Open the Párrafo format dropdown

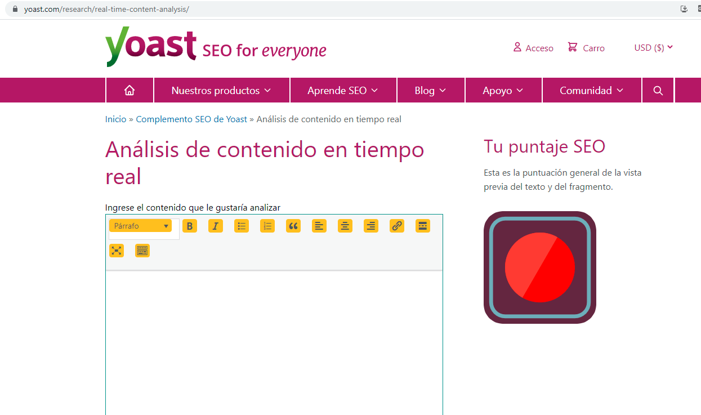(x=140, y=226)
